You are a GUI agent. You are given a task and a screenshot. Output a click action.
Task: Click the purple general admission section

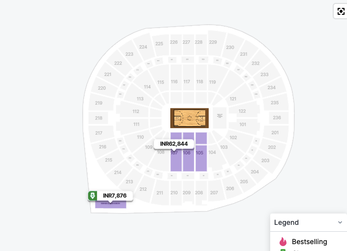(x=111, y=204)
